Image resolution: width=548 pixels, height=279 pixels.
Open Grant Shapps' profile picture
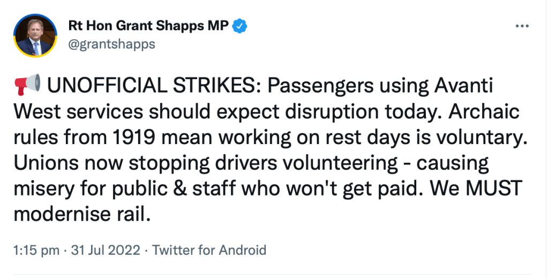(x=35, y=35)
